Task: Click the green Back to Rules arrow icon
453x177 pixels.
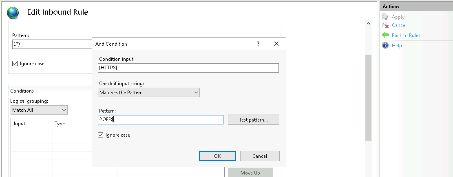Action: 385,35
